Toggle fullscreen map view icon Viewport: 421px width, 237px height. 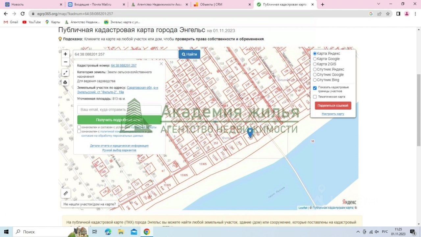pyautogui.click(x=65, y=73)
